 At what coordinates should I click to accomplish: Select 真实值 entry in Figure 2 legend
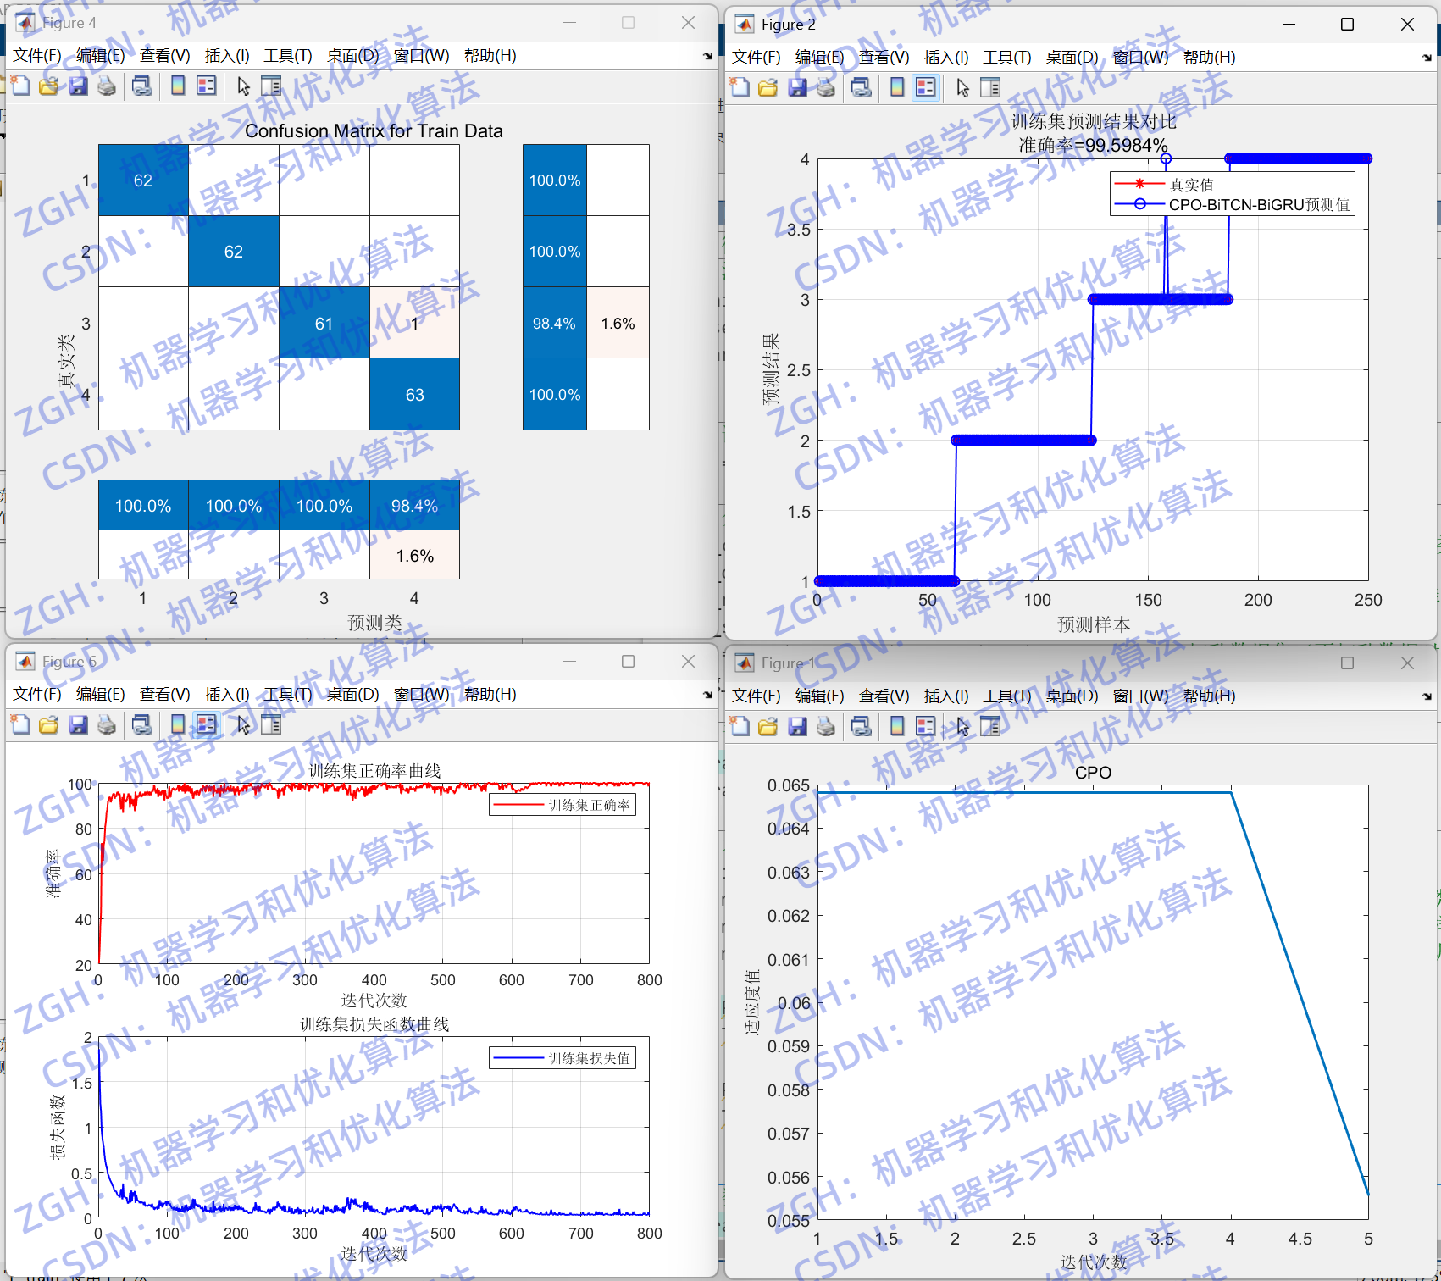1191,185
